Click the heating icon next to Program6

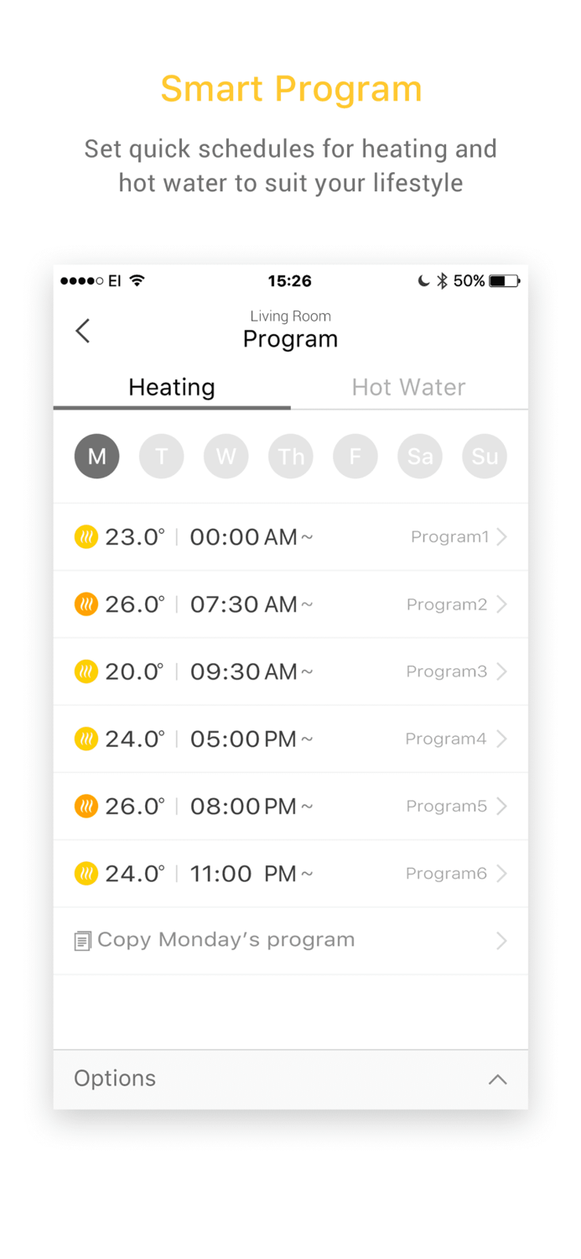[x=86, y=873]
